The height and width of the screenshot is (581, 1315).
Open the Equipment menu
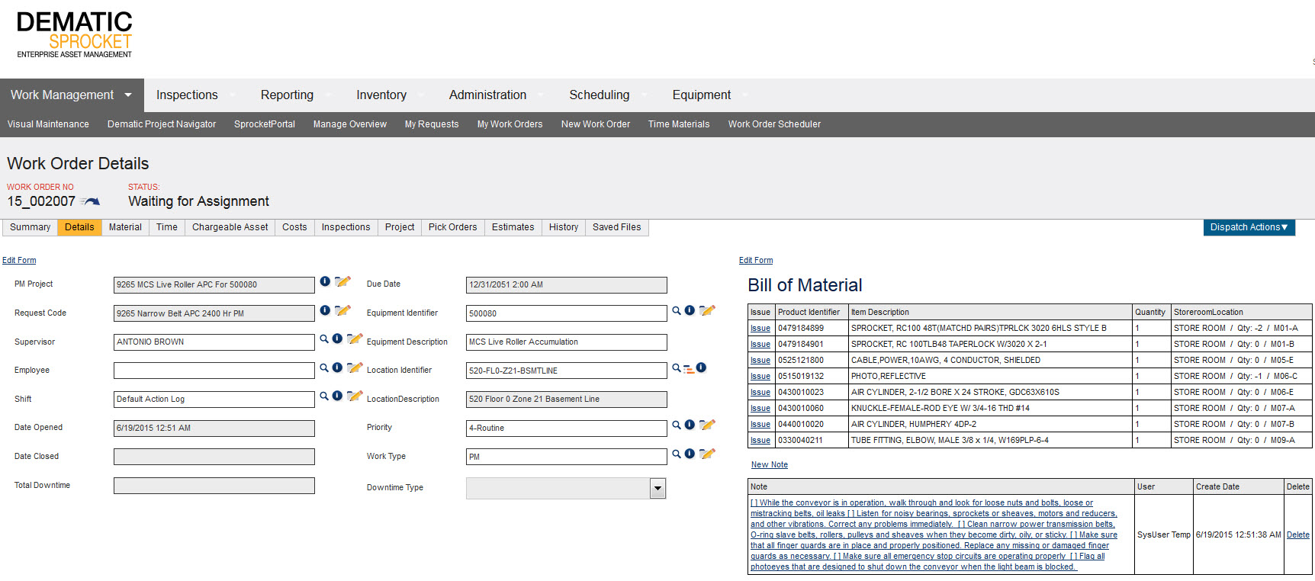(x=702, y=95)
